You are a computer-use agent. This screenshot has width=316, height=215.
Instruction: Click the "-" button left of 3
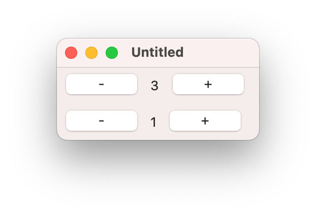[x=102, y=84]
